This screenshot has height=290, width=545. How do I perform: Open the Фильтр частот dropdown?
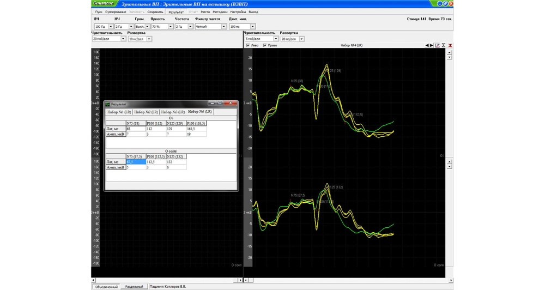click(x=223, y=26)
